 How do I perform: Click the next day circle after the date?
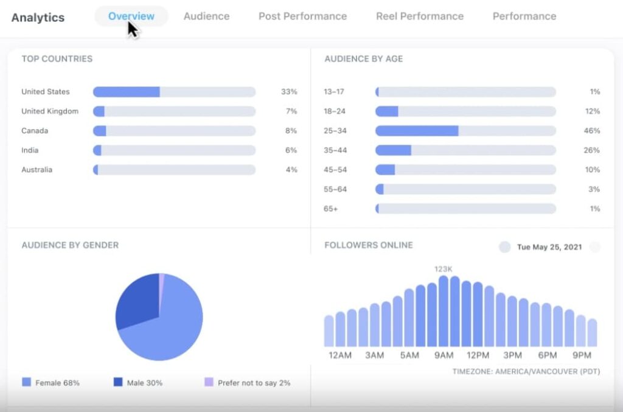tap(595, 247)
